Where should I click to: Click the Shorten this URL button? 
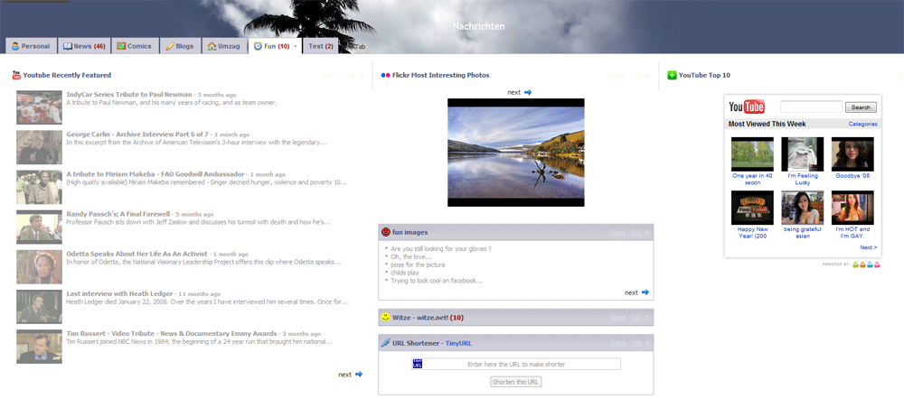point(516,382)
